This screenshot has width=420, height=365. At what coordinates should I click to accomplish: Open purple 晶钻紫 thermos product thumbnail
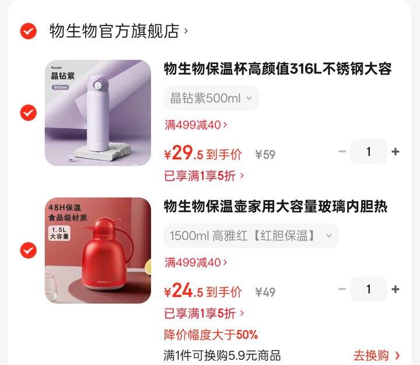[98, 113]
